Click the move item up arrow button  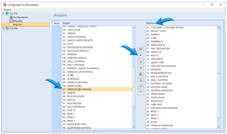tap(141, 62)
